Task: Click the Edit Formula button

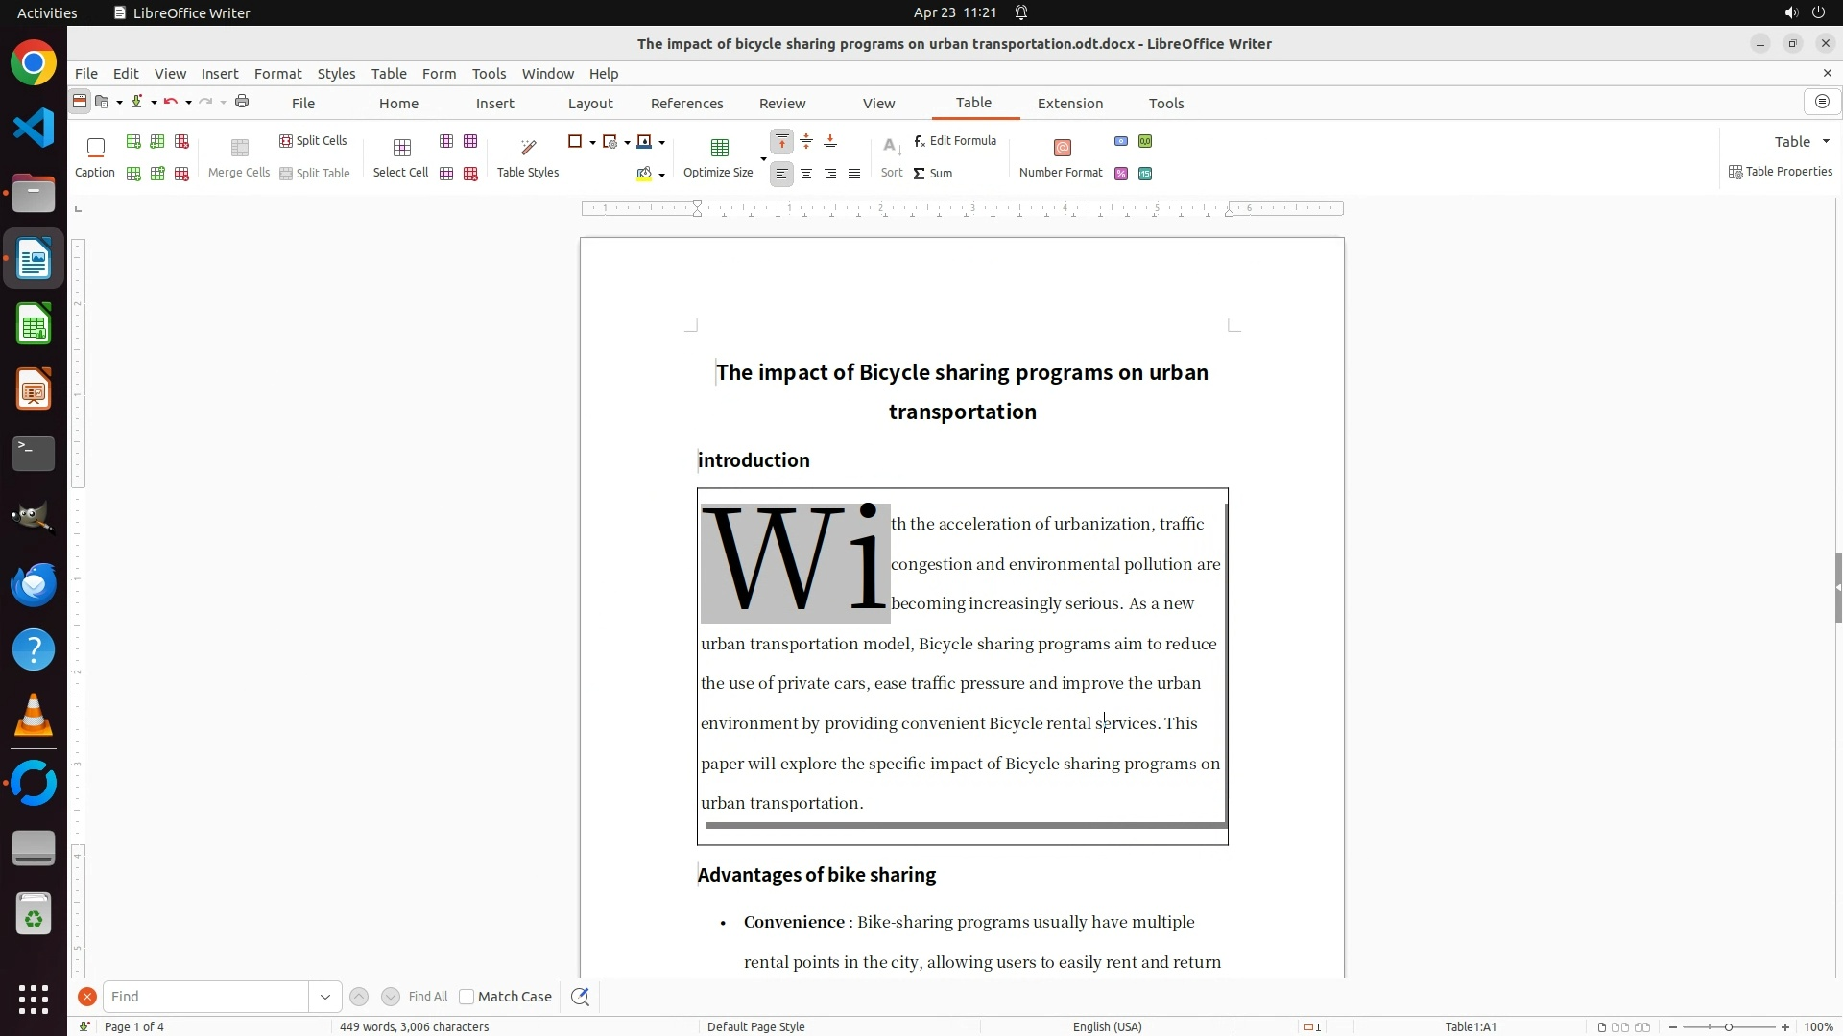Action: pos(955,140)
